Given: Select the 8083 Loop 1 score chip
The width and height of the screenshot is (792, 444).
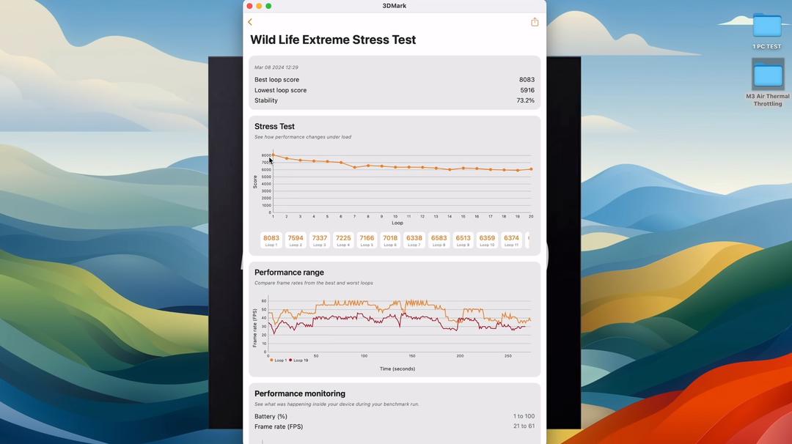Looking at the screenshot, I should (x=271, y=240).
